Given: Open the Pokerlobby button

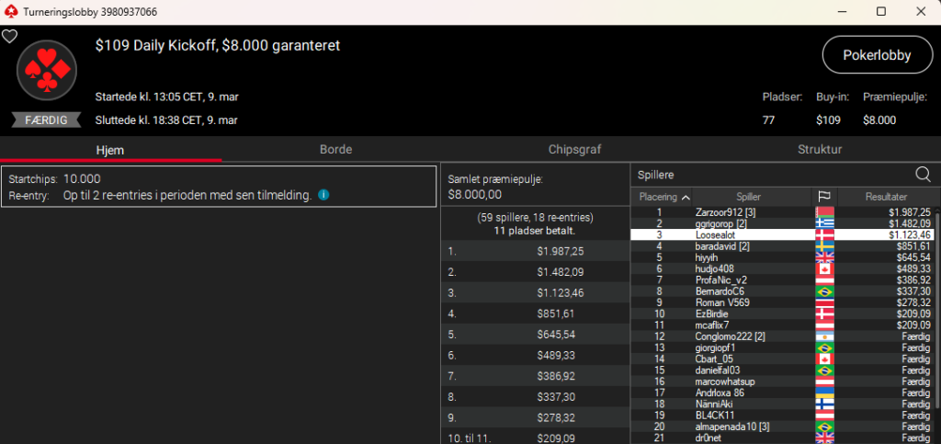Looking at the screenshot, I should (876, 55).
